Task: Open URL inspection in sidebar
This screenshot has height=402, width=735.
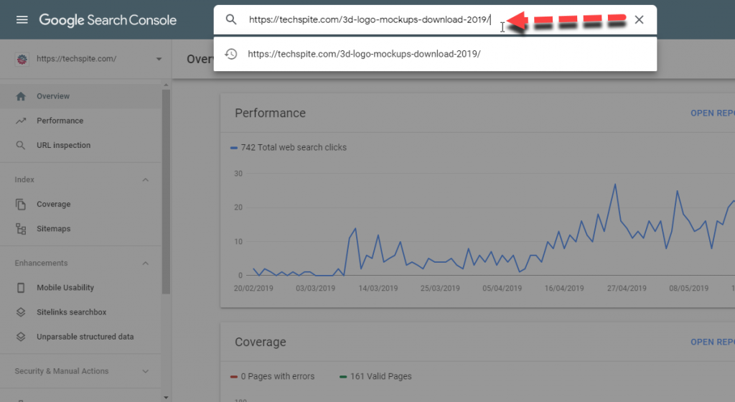Action: click(x=80, y=145)
